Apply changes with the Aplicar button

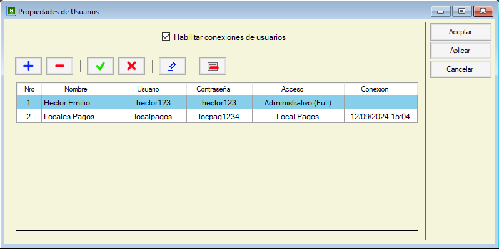[x=460, y=51]
